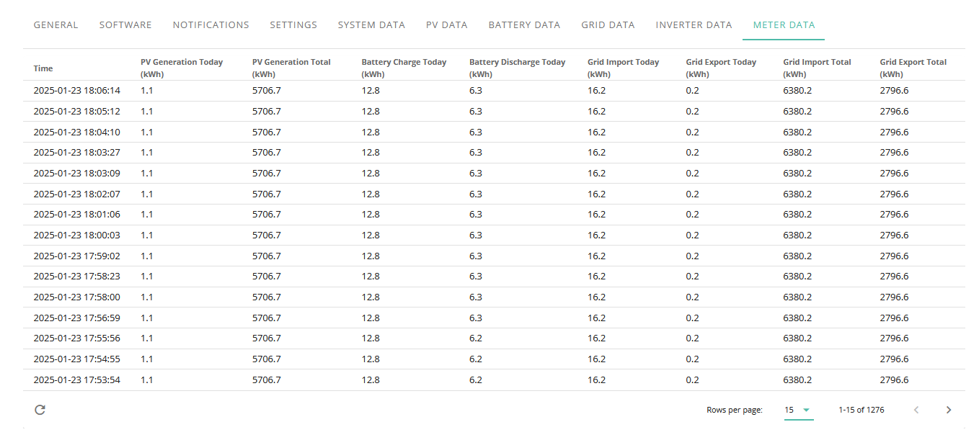The image size is (979, 440).
Task: Open the SETTINGS tab
Action: coord(293,24)
